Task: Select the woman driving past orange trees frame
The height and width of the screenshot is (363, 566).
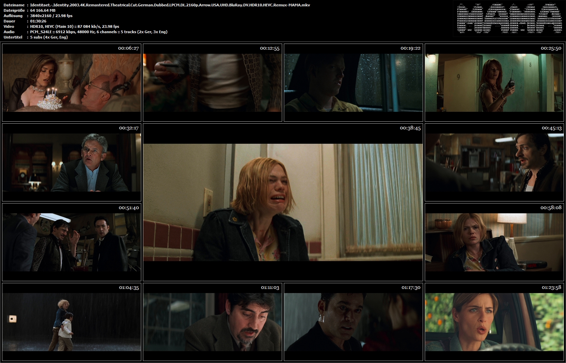Action: coord(494,322)
